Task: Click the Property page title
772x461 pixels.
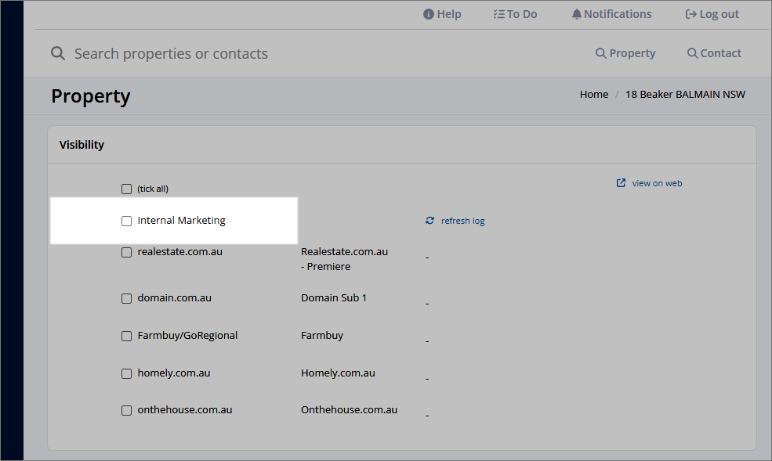Action: pyautogui.click(x=91, y=96)
